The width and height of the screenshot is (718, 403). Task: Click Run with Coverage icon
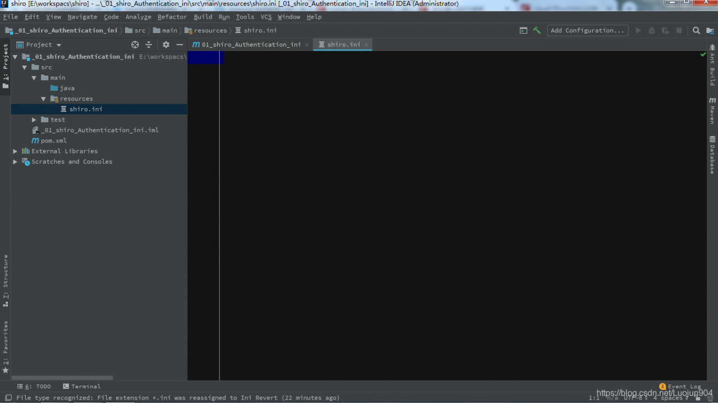click(x=665, y=30)
